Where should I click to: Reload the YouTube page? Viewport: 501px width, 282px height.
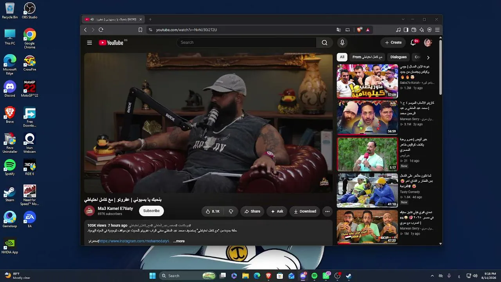point(101,30)
